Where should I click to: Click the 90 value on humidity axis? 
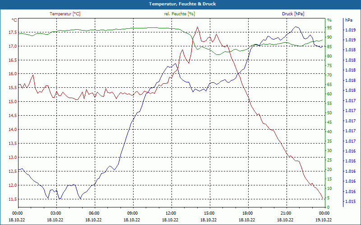tap(329, 37)
